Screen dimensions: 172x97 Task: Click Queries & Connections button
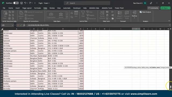(x=34, y=12)
